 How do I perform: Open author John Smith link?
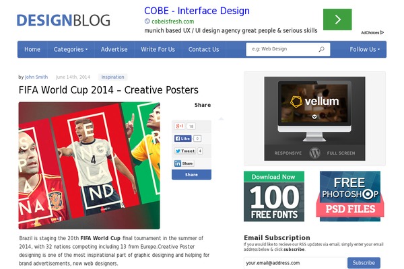point(36,77)
